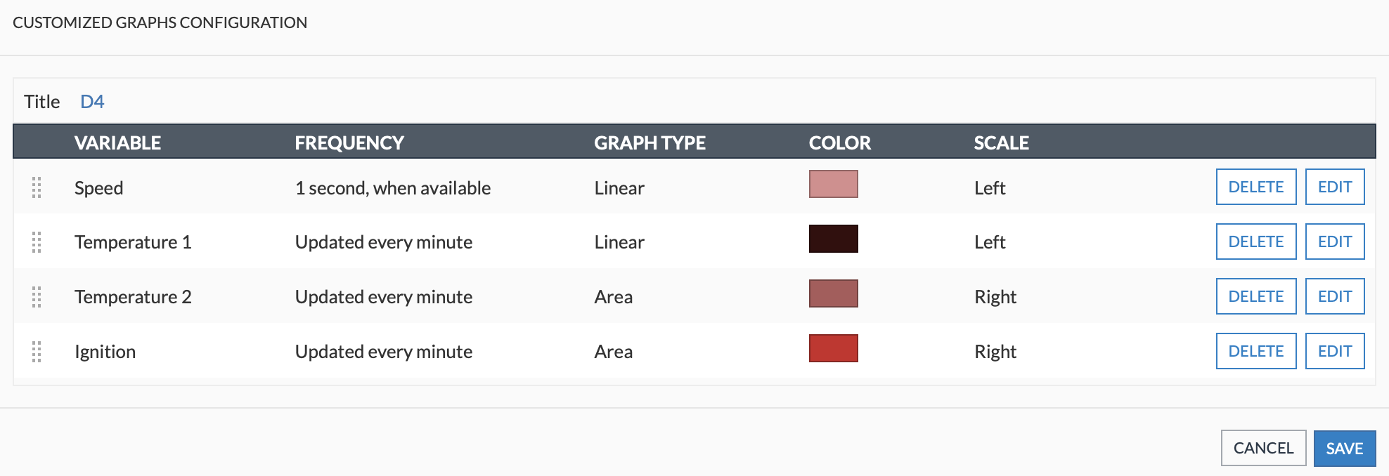Click the dark Temperature 1 color swatch

(x=833, y=239)
